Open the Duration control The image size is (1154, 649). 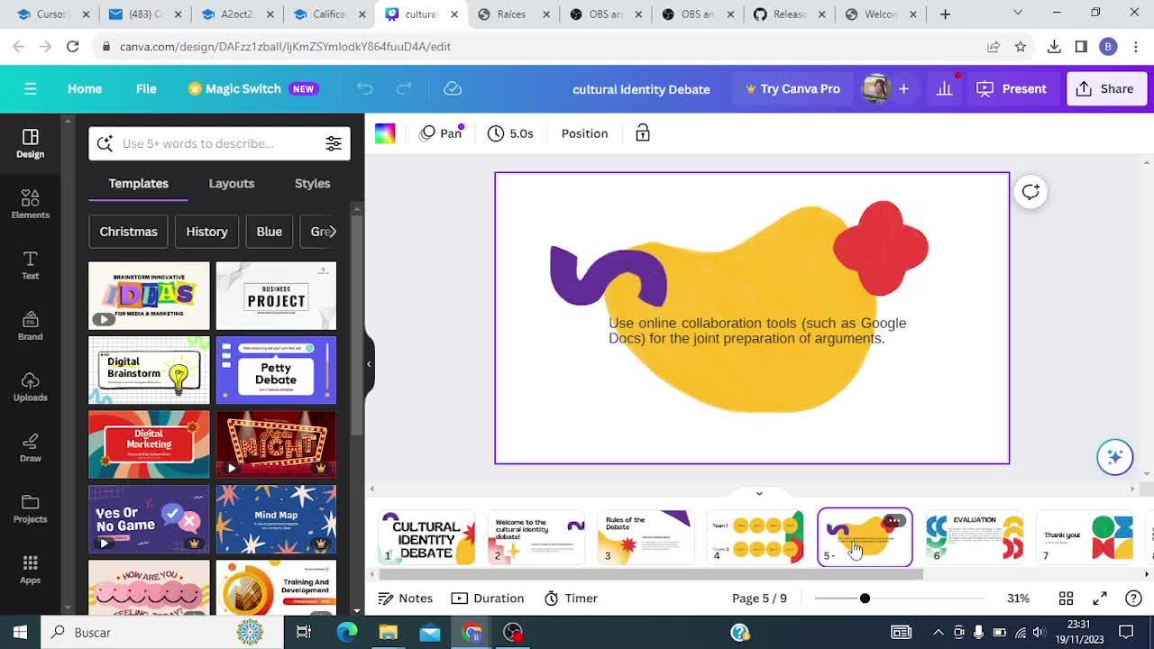tap(488, 599)
